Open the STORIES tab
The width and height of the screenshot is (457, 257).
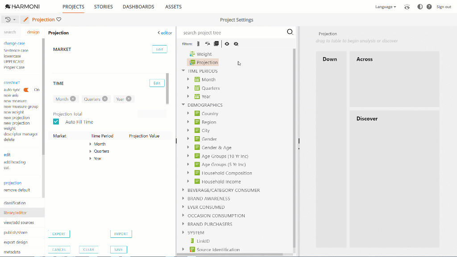coord(104,7)
